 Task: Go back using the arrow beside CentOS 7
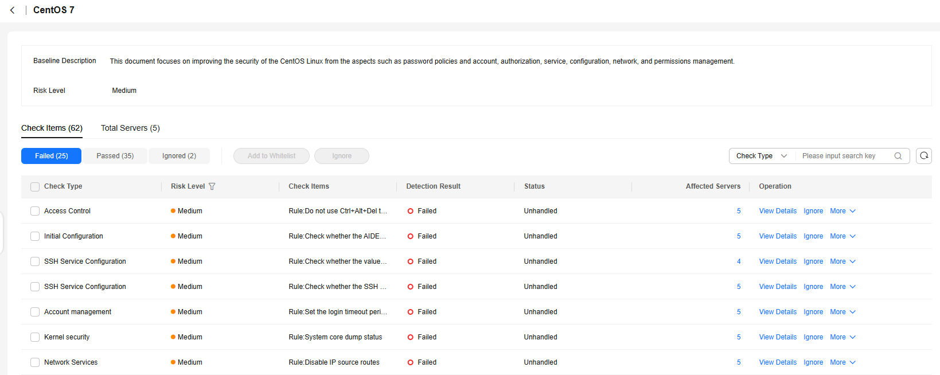[x=12, y=10]
